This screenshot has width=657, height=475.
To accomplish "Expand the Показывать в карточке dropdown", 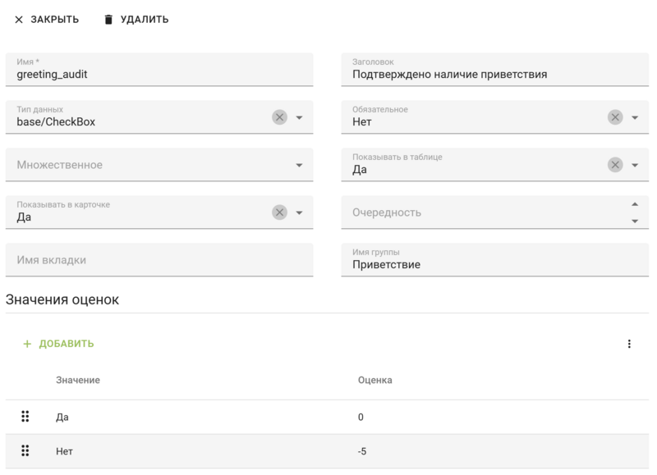I will tap(300, 212).
